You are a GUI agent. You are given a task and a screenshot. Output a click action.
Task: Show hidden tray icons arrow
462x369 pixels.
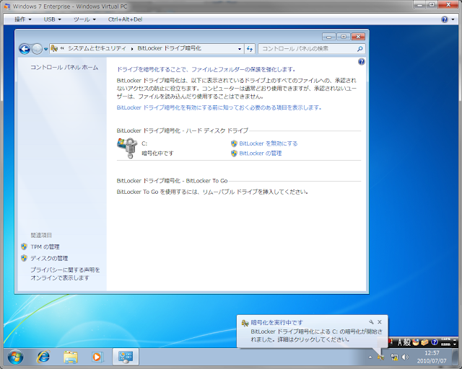coord(370,357)
